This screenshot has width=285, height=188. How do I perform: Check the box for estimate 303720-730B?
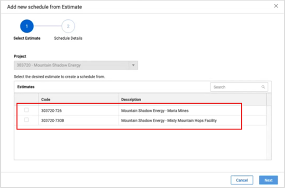[x=27, y=120]
